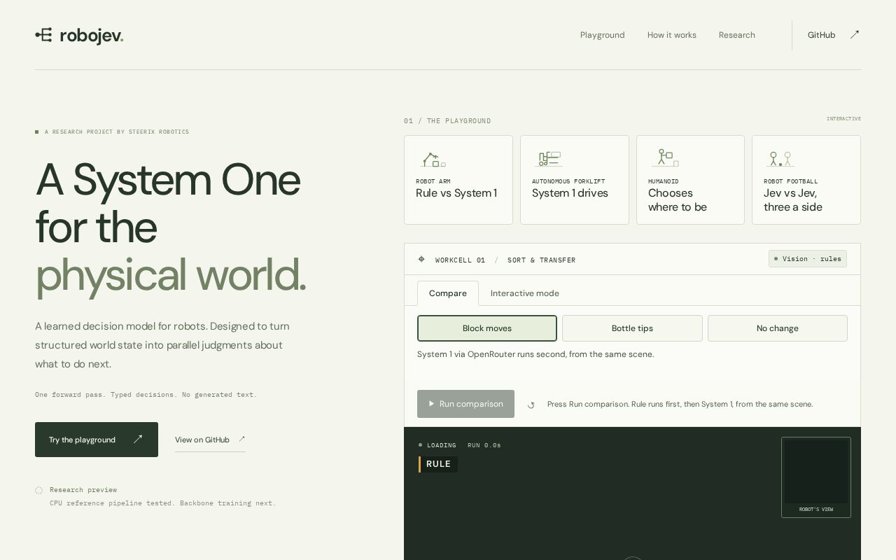896x560 pixels.
Task: Click the arrow icon next to View on GitHub
Action: [241, 440]
